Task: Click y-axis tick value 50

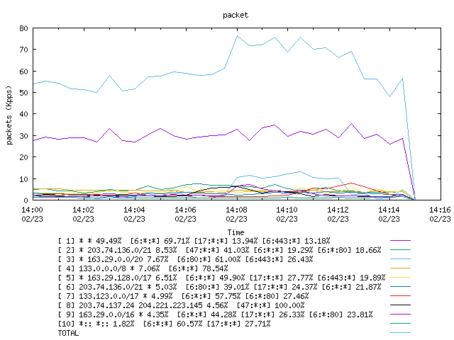Action: pos(23,93)
